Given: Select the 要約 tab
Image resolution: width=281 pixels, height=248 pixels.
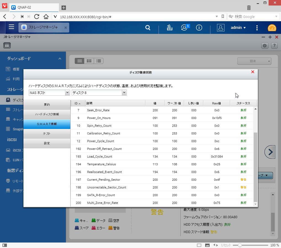Looking at the screenshot, I should [47, 104].
